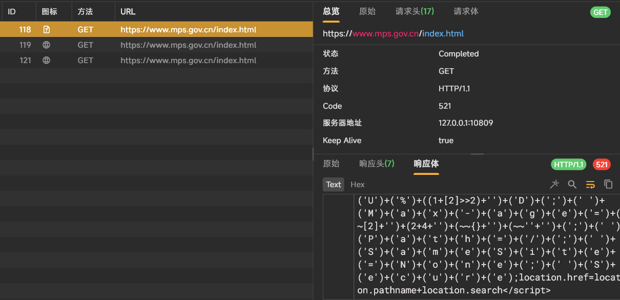Open the response 原始 tab
Screen dimensions: 620x300
click(331, 164)
